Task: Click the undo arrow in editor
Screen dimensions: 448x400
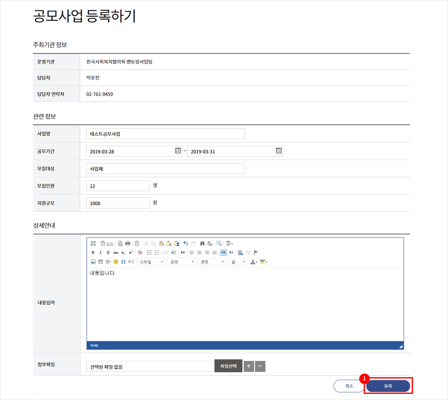Action: (x=186, y=244)
